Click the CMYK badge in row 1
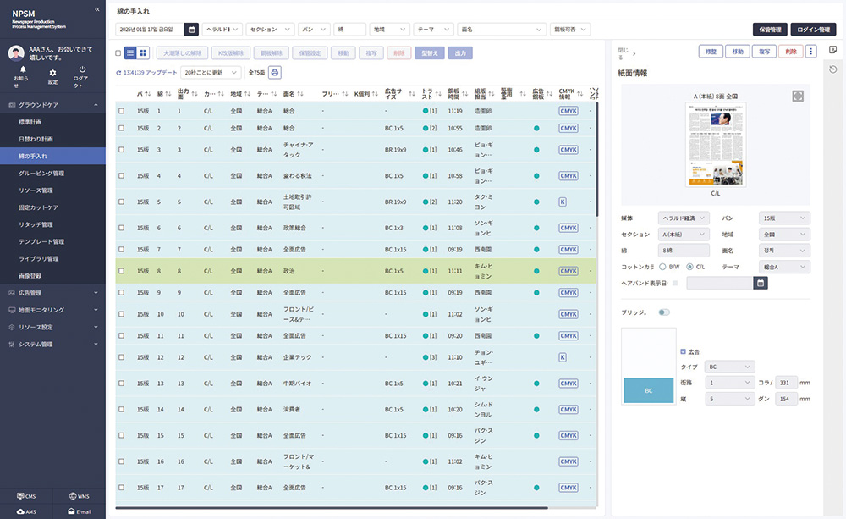 click(x=569, y=111)
